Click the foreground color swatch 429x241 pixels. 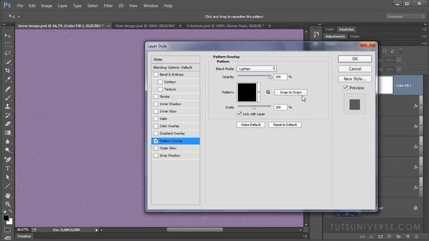(6, 218)
